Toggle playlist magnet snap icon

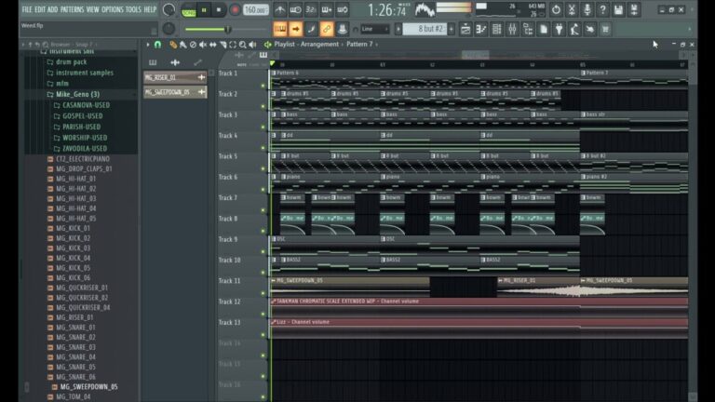pyautogui.click(x=157, y=45)
